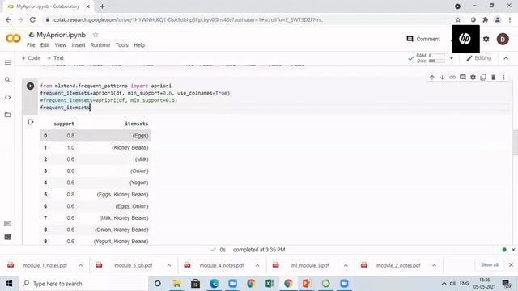Close the MyApriori.ipynb tab
This screenshot has width=518, height=291.
[88, 6]
